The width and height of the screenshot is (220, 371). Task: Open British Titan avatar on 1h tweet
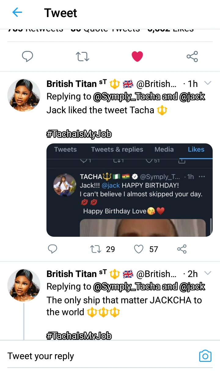click(x=24, y=95)
